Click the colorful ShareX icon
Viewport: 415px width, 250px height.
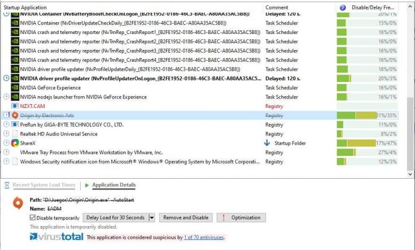point(15,143)
